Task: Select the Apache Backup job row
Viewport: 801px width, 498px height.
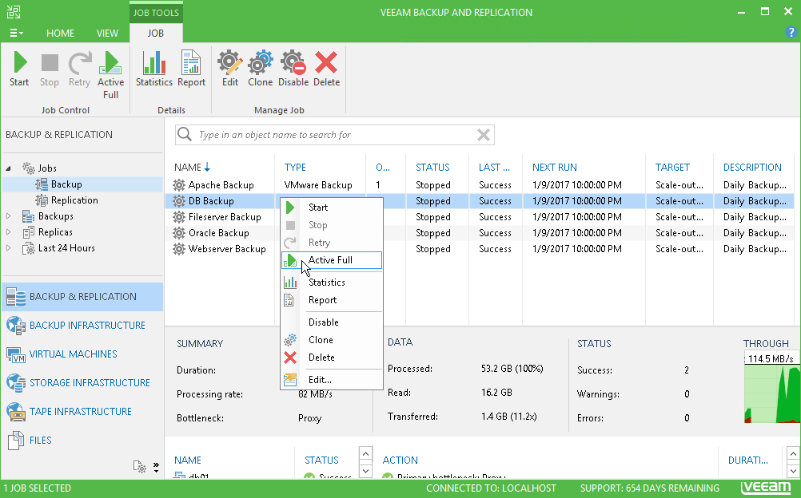Action: coord(479,184)
